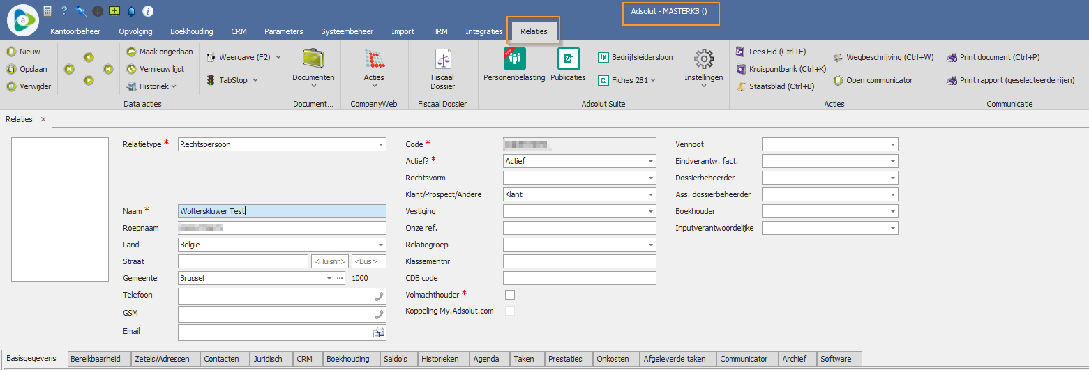The height and width of the screenshot is (370, 1089).
Task: Click the Telefoon dial icon
Action: (x=379, y=296)
